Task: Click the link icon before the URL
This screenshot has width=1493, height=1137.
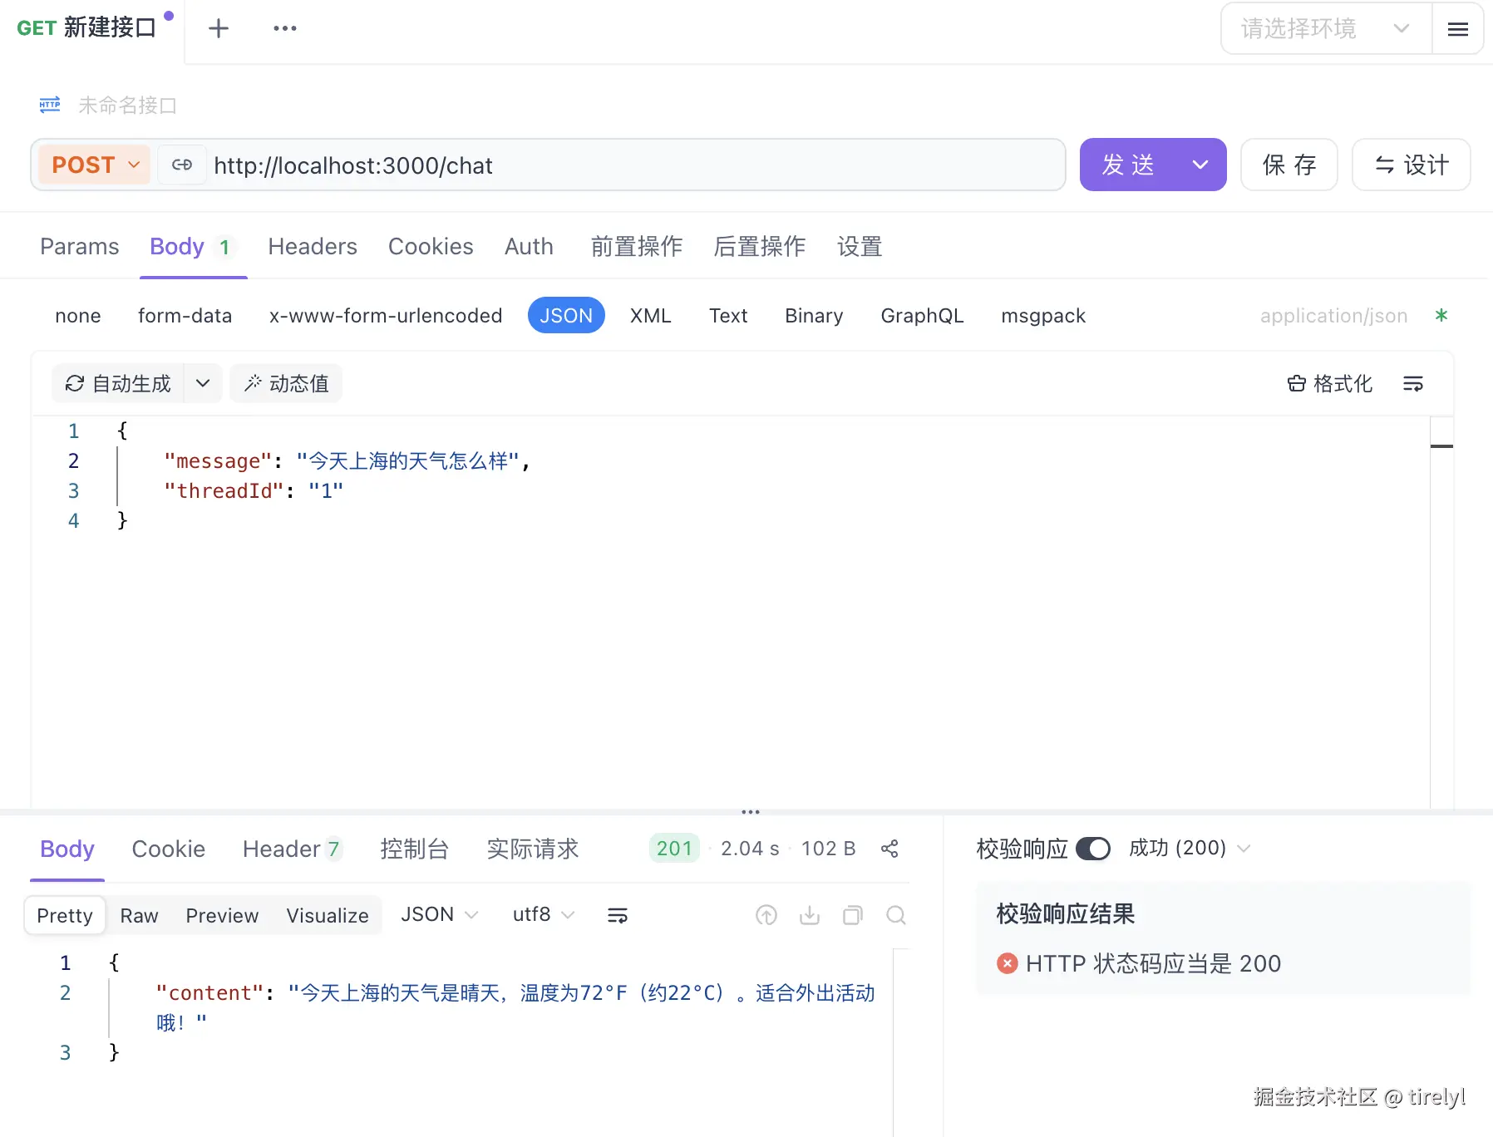Action: click(182, 165)
